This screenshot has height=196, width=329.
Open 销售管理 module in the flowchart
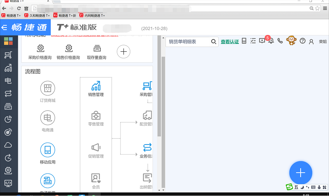96,89
